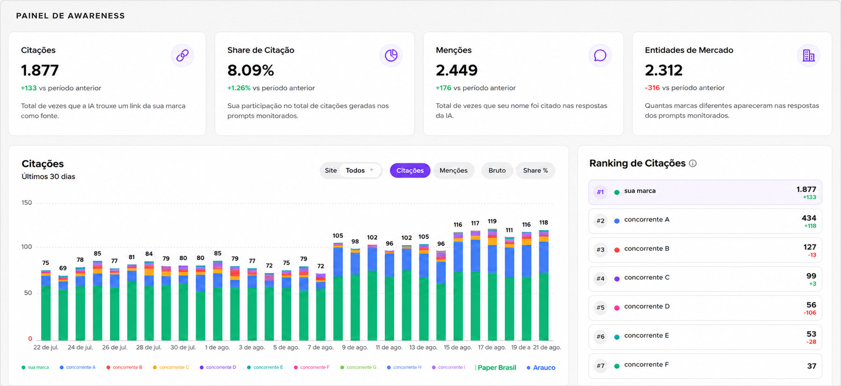Screen dimensions: 841x386
Task: Click the Citações total value 1.877
Action: click(x=40, y=70)
